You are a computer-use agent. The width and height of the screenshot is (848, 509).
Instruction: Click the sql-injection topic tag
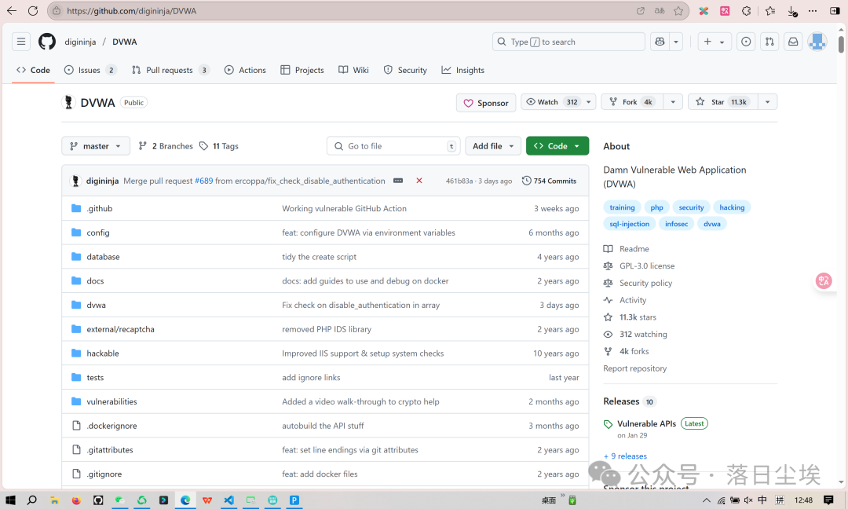point(630,224)
